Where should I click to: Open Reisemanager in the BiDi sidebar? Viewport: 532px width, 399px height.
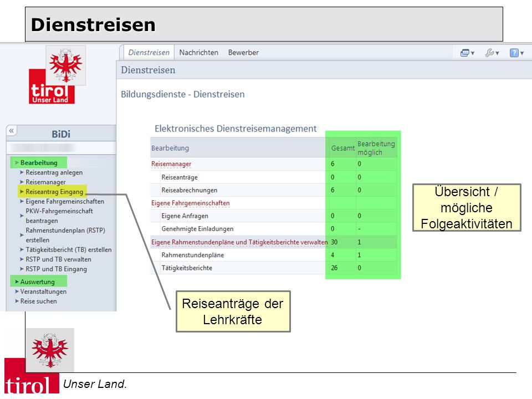pos(46,182)
